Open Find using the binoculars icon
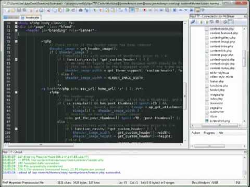Viewport: 250px width, 187px height. 81,10
